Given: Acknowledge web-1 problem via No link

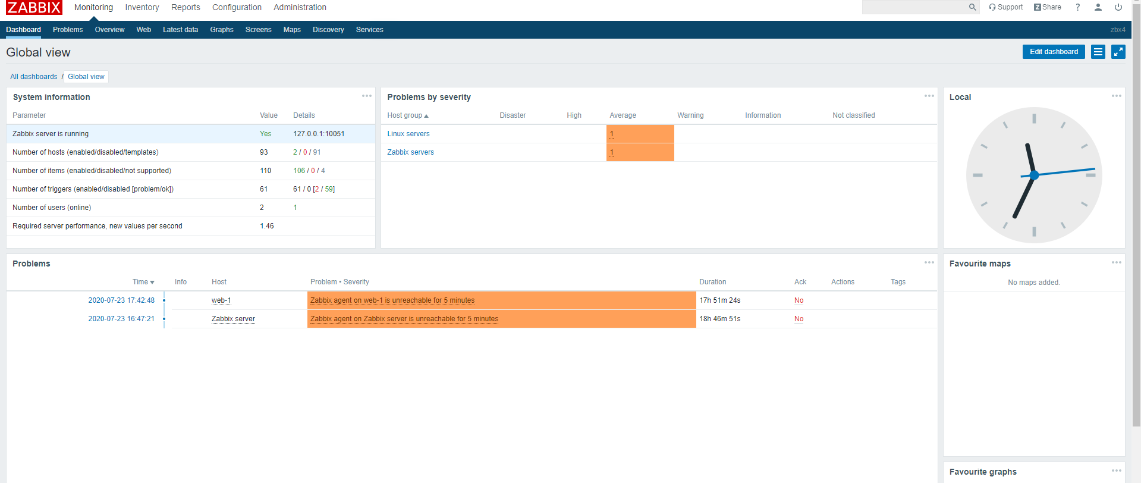Looking at the screenshot, I should coord(799,300).
